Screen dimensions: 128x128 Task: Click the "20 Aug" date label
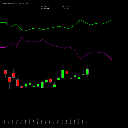(x=70, y=122)
